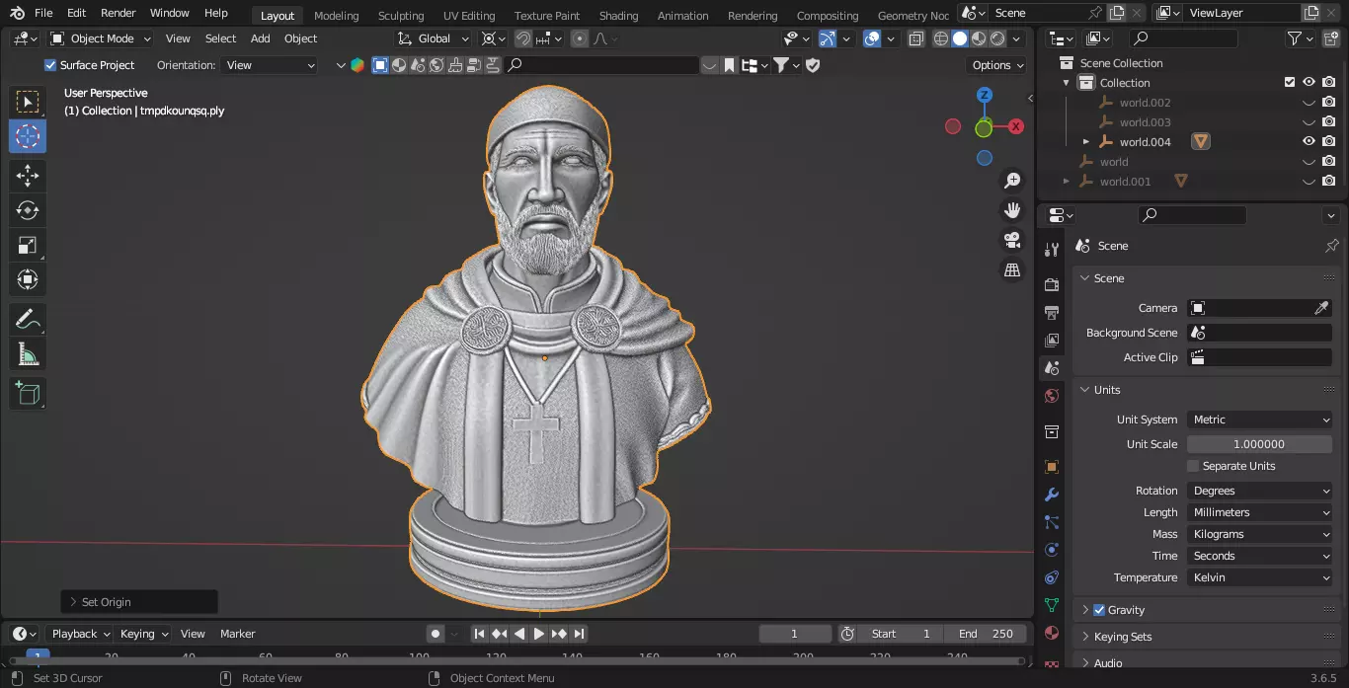Click the Z axis on navigation gizmo
Image resolution: width=1349 pixels, height=688 pixels.
click(985, 95)
